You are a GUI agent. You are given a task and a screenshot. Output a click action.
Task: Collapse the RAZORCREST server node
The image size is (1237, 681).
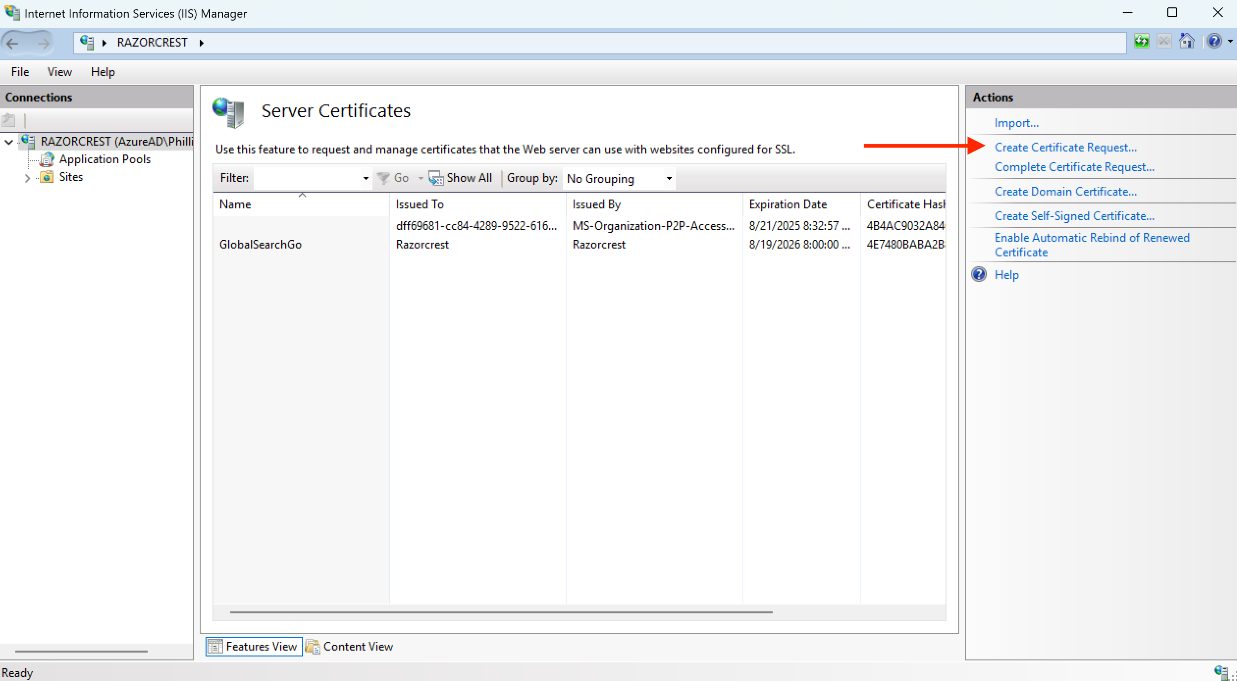tap(8, 142)
